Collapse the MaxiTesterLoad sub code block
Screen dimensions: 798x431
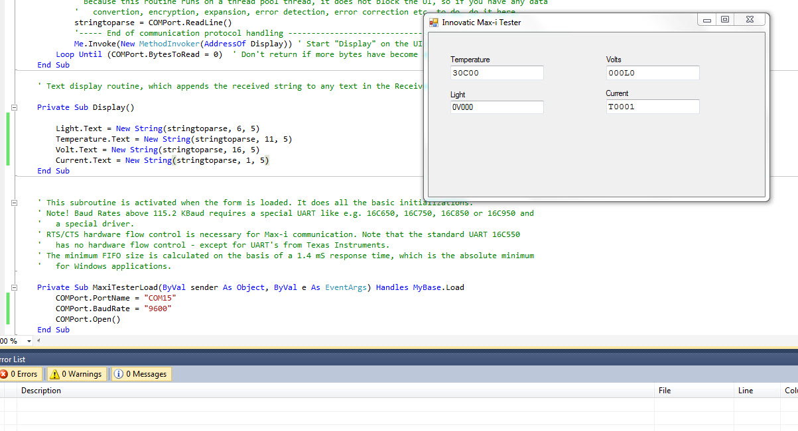(15, 287)
